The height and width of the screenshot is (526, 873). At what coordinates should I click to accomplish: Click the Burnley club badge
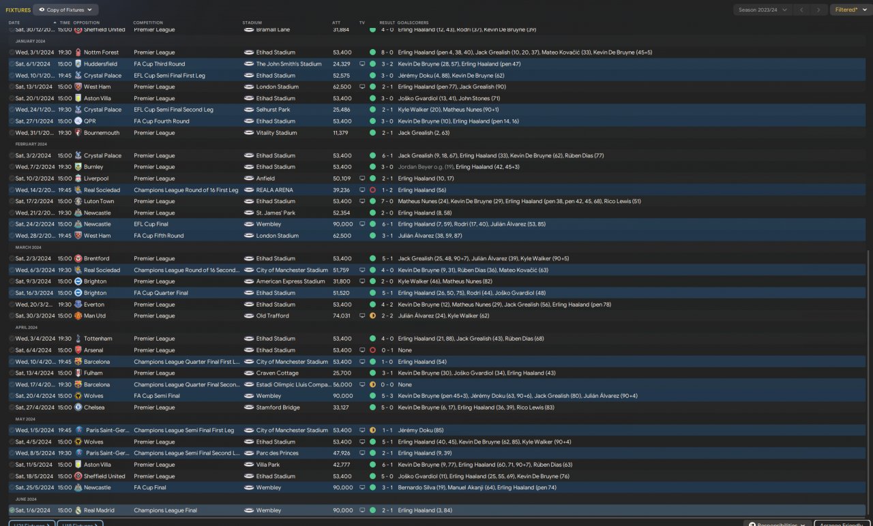click(78, 167)
